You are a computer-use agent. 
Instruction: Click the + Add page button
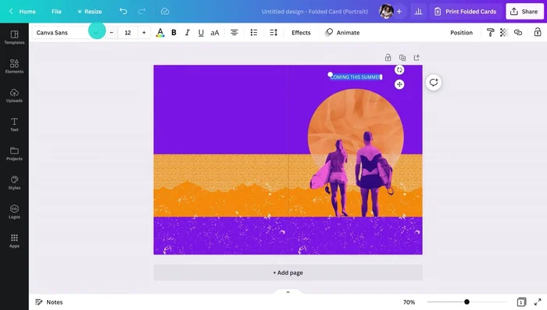[288, 273]
